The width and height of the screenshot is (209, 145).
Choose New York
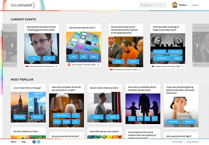tap(20, 117)
